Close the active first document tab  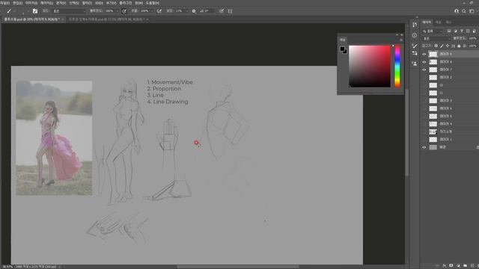[63, 19]
